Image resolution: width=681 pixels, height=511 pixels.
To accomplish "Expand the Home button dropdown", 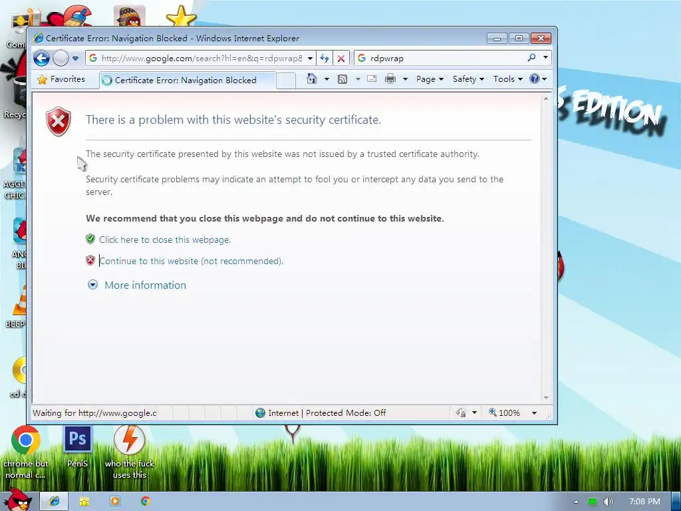I will pyautogui.click(x=327, y=79).
